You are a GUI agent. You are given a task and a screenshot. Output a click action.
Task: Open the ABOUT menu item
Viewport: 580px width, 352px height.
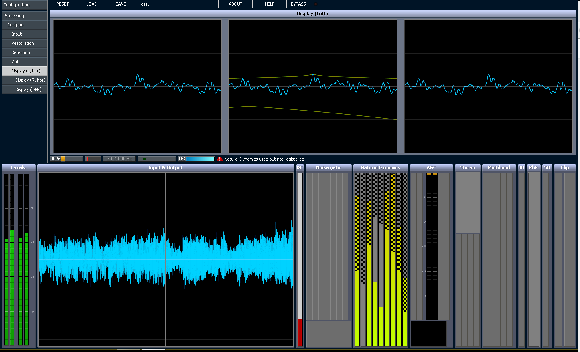click(x=235, y=4)
